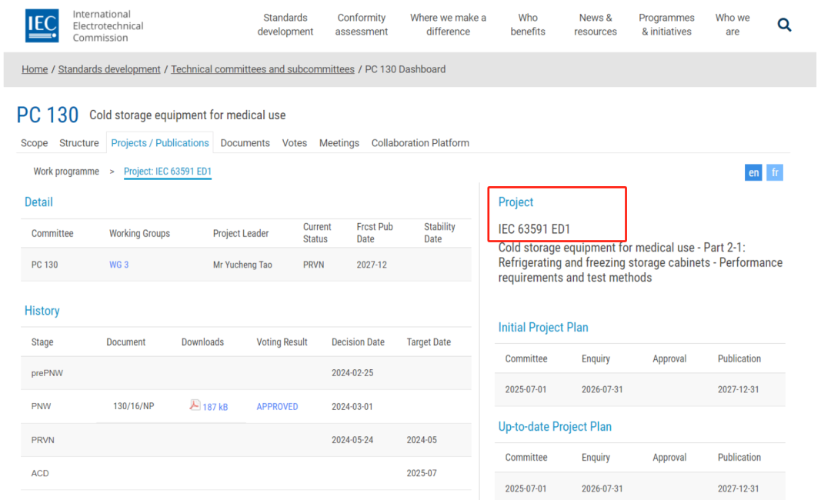
Task: Click decision date 2024-03-01
Action: (352, 407)
